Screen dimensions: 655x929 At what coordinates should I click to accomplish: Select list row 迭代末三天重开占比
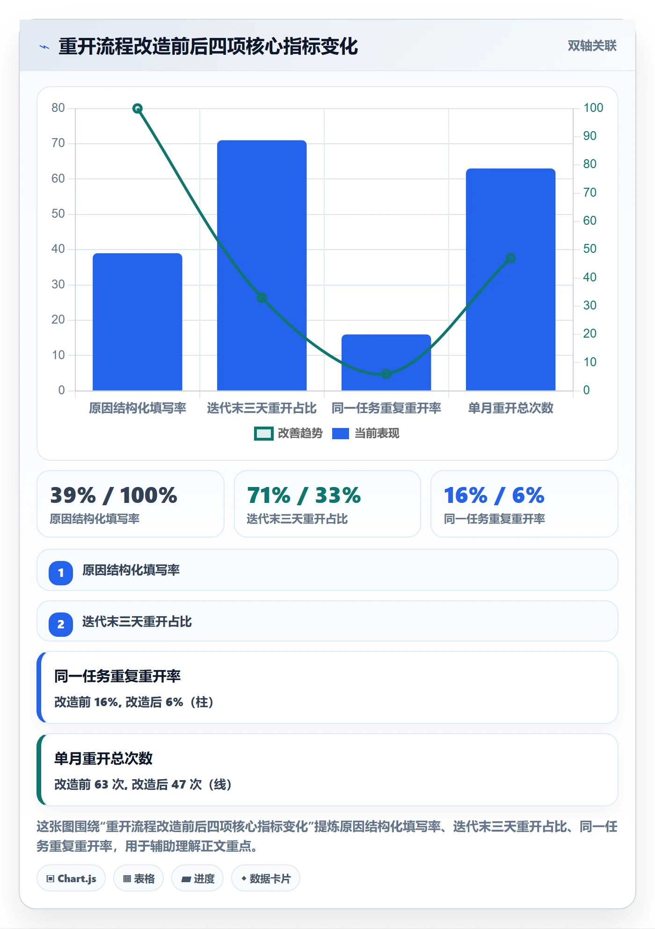click(327, 621)
